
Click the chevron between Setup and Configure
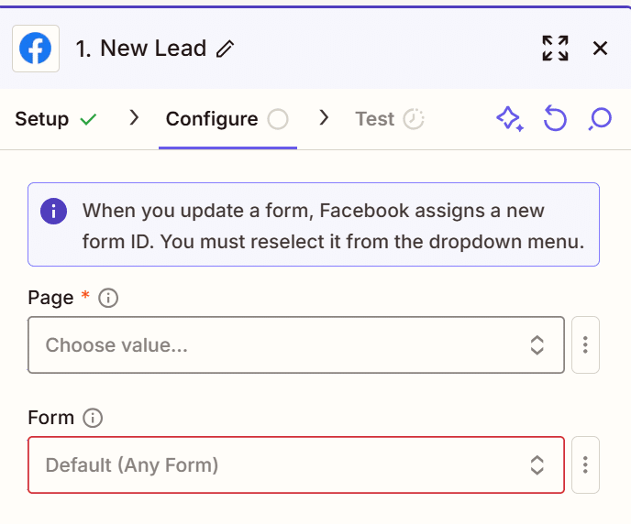[134, 118]
